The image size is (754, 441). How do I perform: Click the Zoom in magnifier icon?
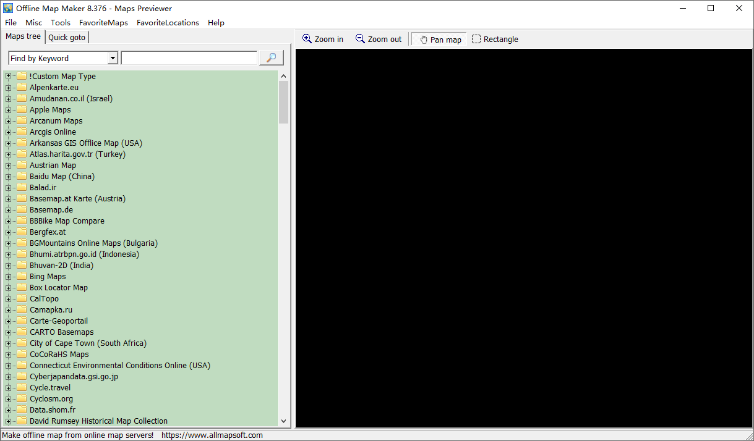pos(307,39)
